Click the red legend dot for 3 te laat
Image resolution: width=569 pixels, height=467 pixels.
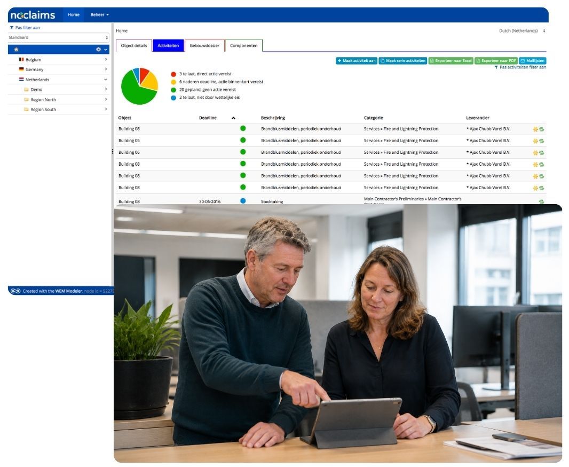tap(173, 74)
